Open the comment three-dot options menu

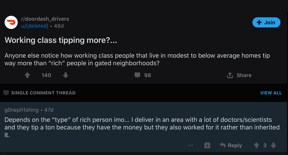coord(190,145)
